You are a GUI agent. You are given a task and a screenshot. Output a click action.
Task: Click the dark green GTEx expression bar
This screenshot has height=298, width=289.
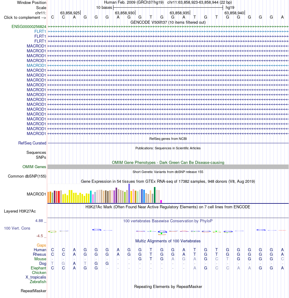click(155, 195)
